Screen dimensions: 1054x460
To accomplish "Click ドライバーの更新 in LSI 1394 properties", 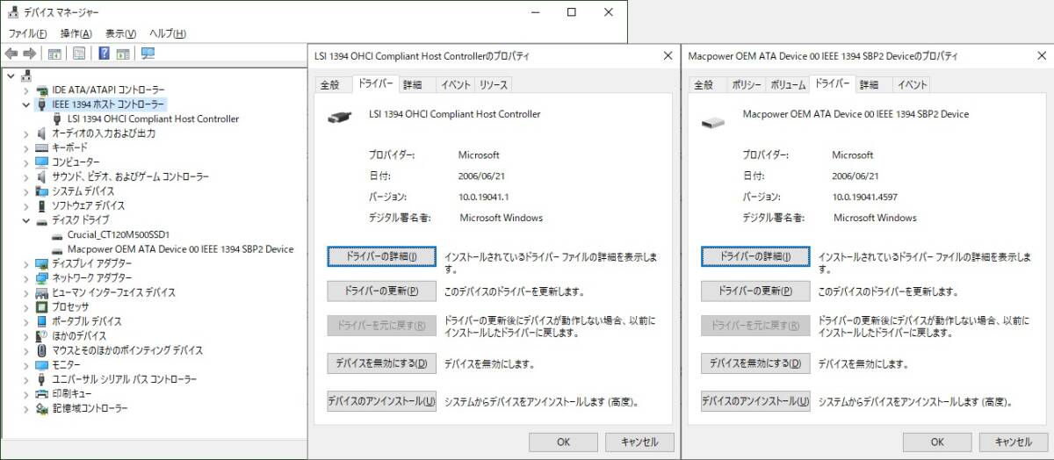I will pos(382,291).
